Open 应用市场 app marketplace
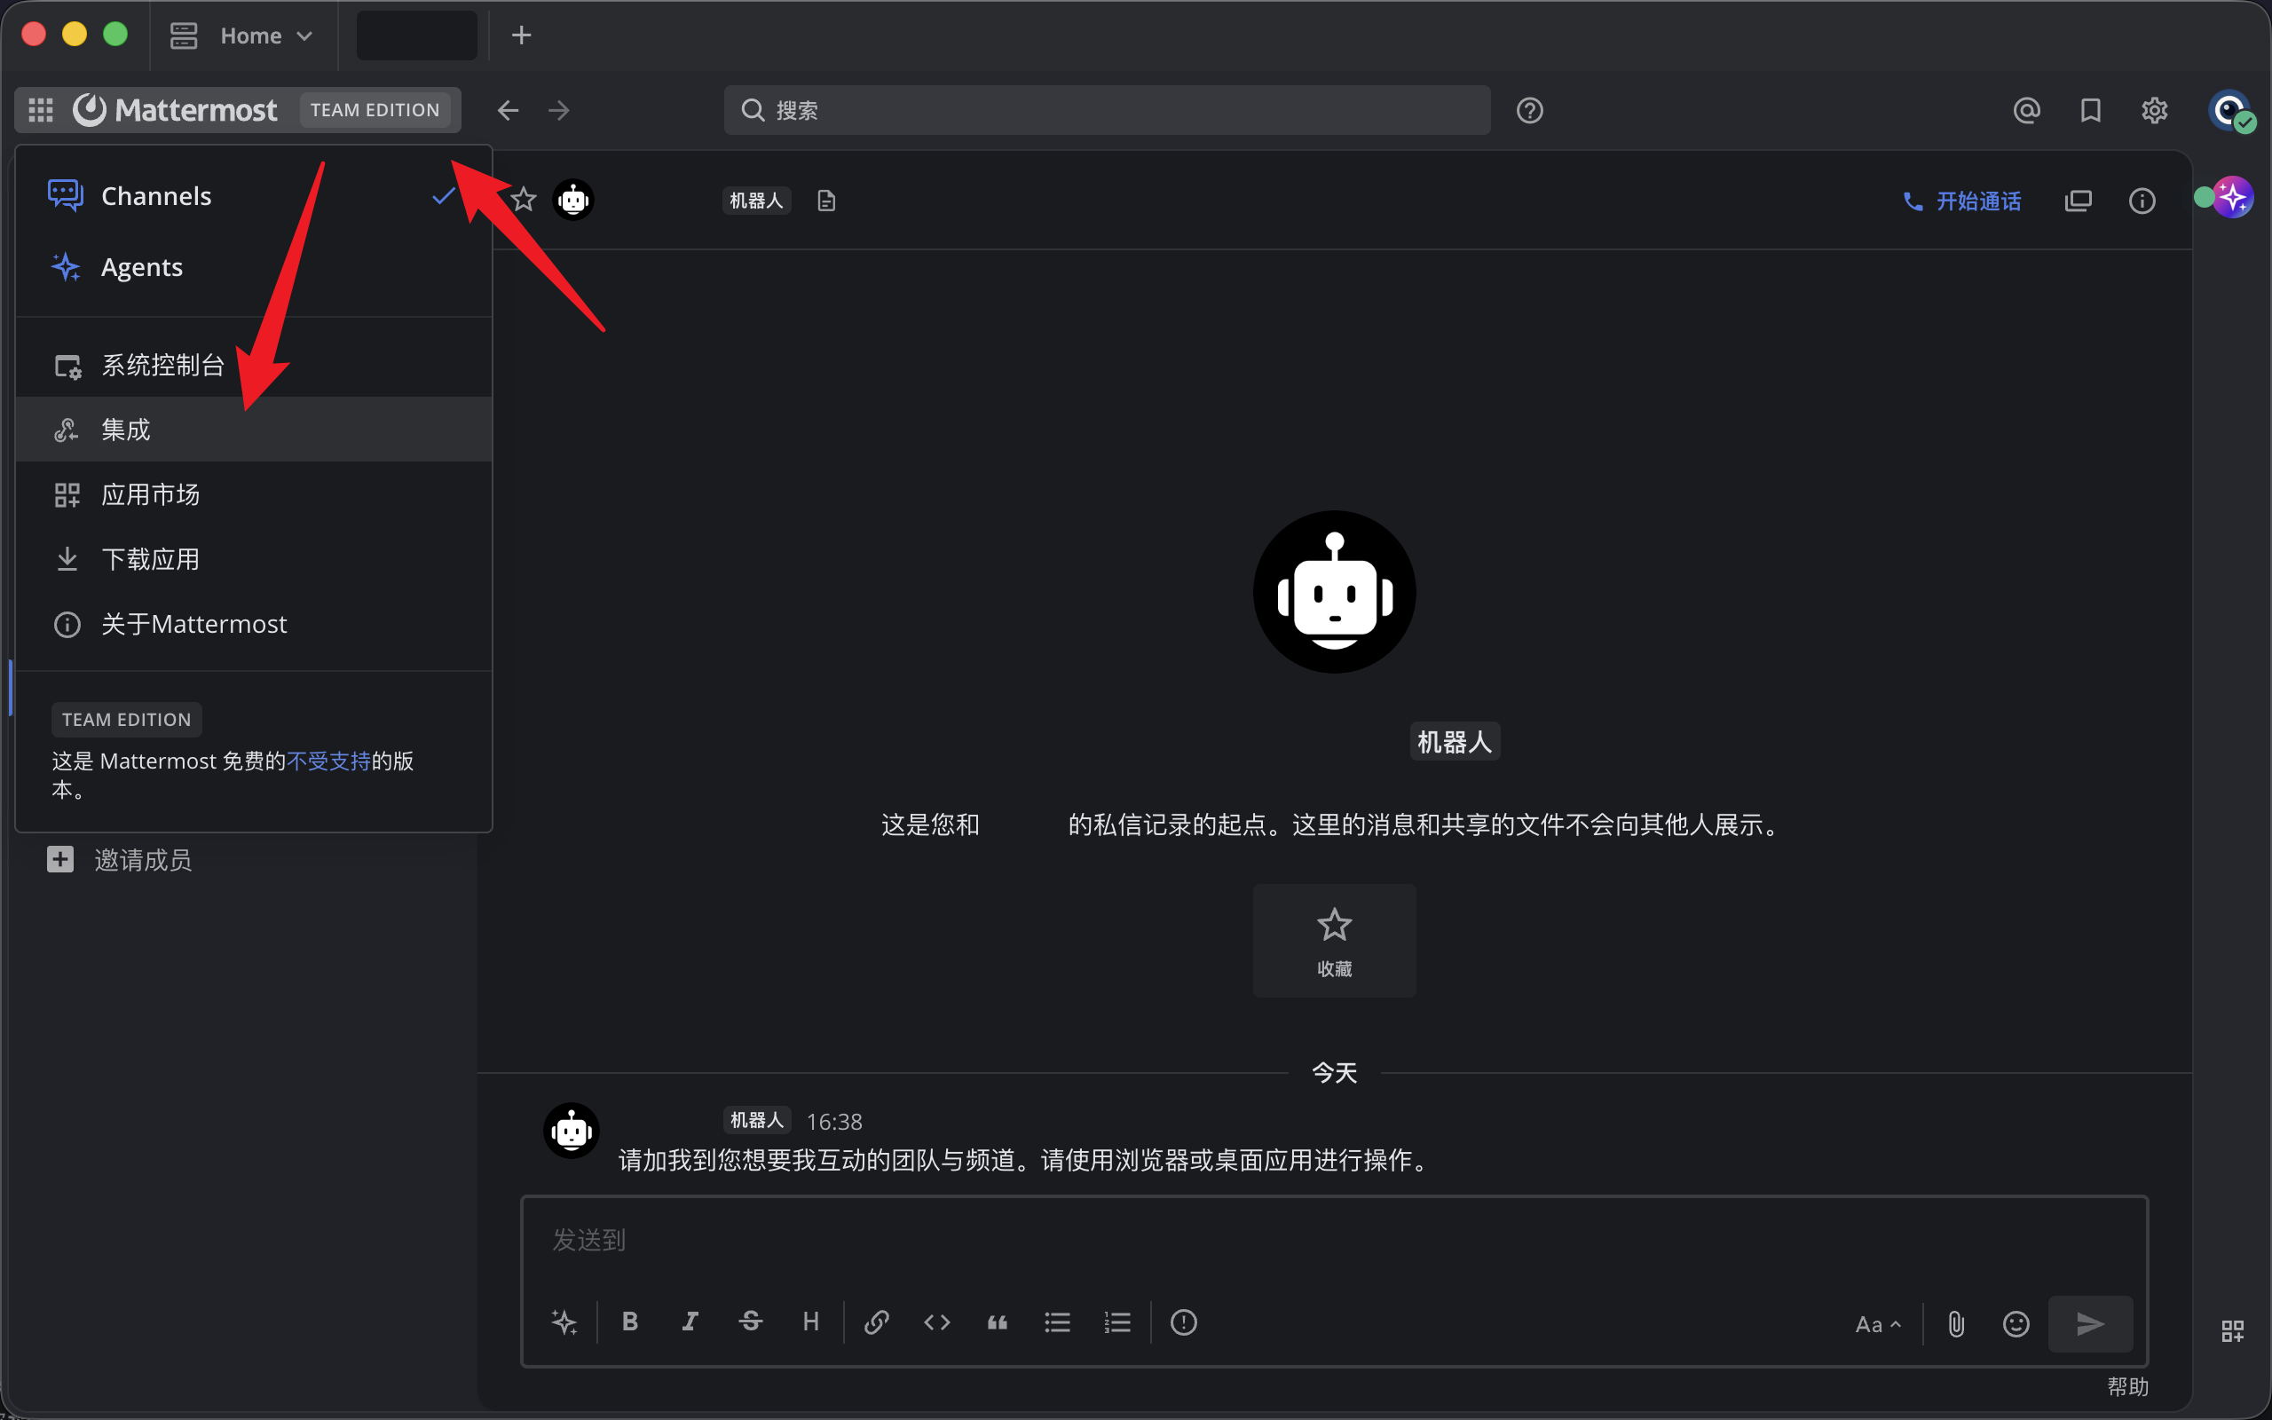 (x=254, y=494)
